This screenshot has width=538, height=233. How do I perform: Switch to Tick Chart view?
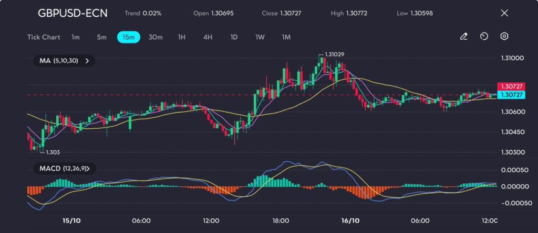(x=44, y=37)
